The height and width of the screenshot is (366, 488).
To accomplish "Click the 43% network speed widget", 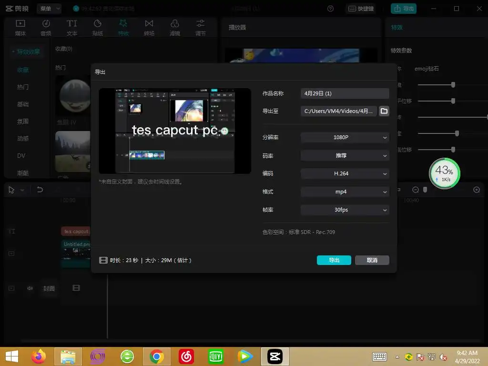I will [x=445, y=173].
